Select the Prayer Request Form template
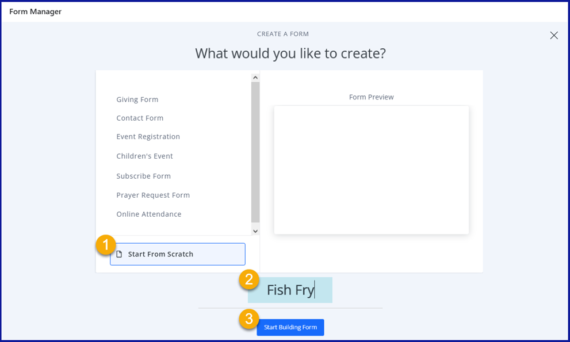Screen dimensions: 570x342 [153, 195]
